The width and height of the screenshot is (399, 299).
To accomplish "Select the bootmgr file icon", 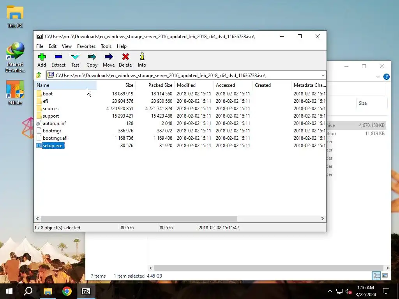I will tap(39, 131).
